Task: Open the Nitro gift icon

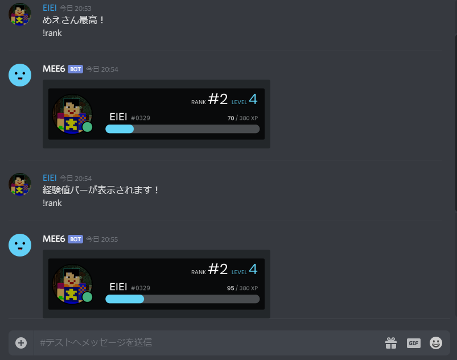Action: coord(391,343)
